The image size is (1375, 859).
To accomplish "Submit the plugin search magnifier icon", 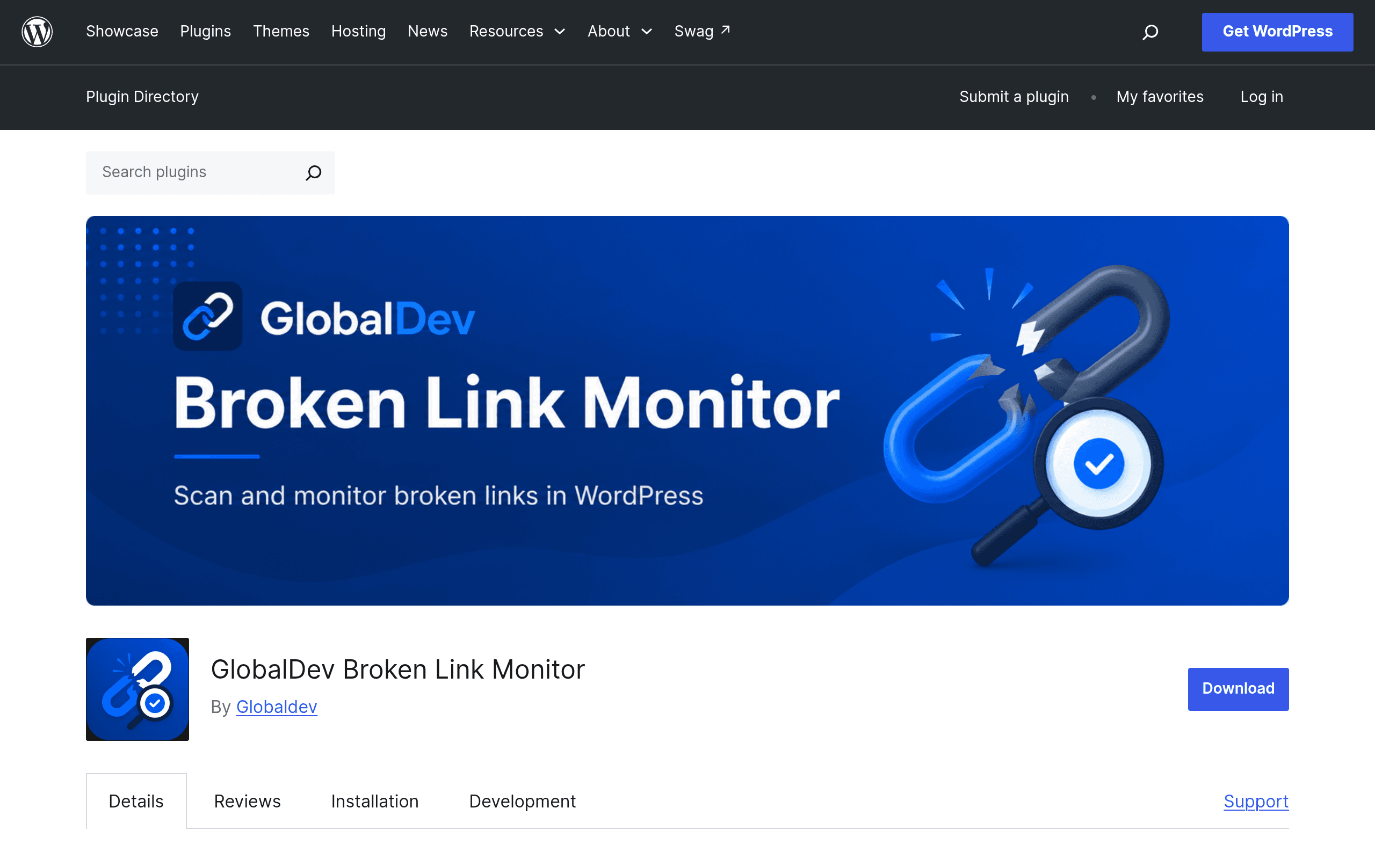I will pyautogui.click(x=314, y=172).
